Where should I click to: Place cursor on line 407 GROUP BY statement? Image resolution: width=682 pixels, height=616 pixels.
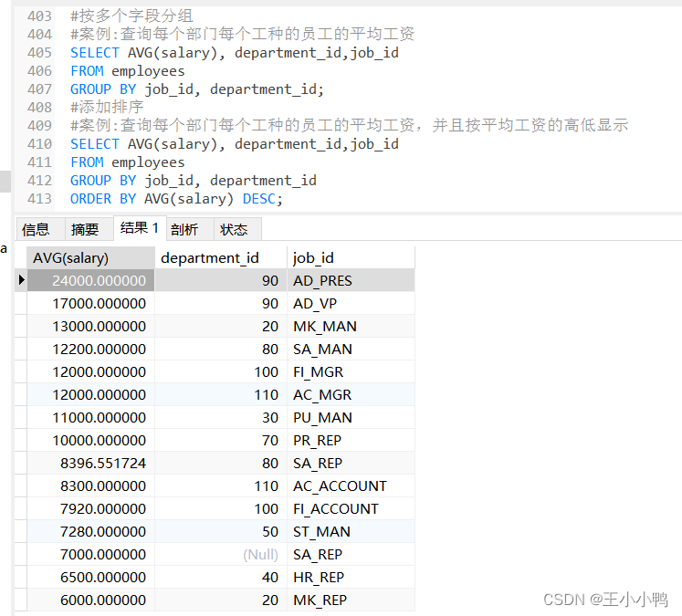click(197, 89)
